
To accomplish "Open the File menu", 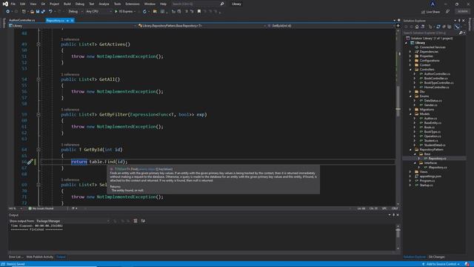I will click(x=13, y=4).
